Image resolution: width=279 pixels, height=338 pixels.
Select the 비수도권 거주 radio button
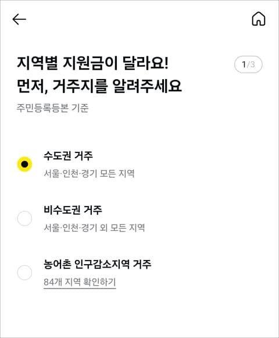coord(24,218)
